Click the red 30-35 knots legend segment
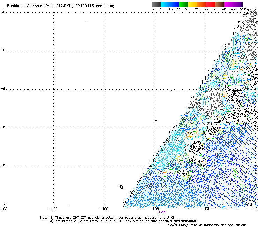 211,4
